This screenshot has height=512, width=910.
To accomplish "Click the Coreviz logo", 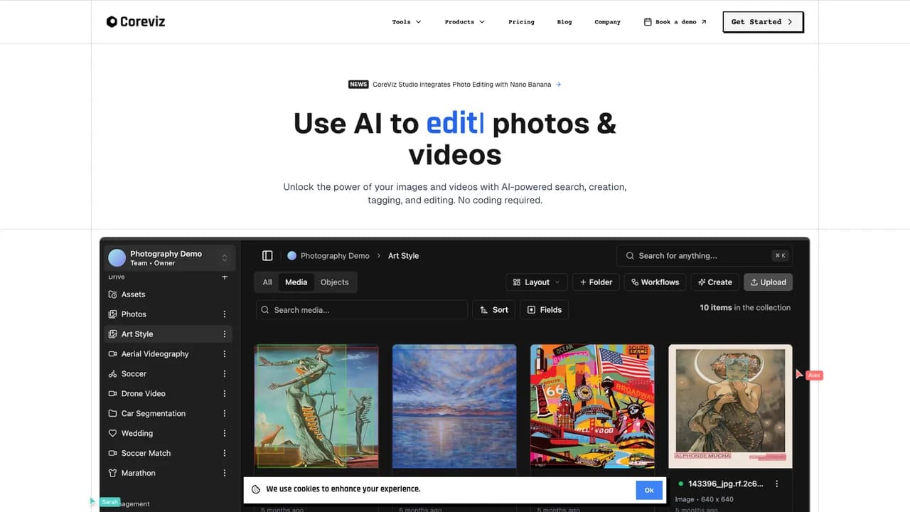I will 135,21.
